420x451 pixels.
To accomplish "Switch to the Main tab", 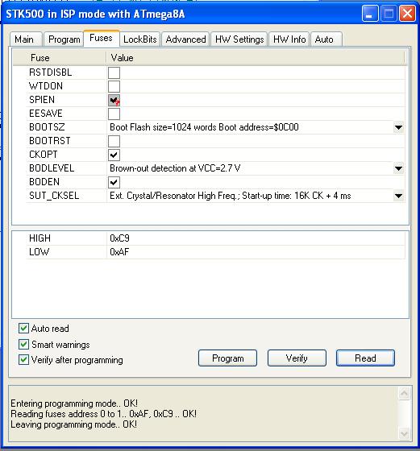I will 25,39.
